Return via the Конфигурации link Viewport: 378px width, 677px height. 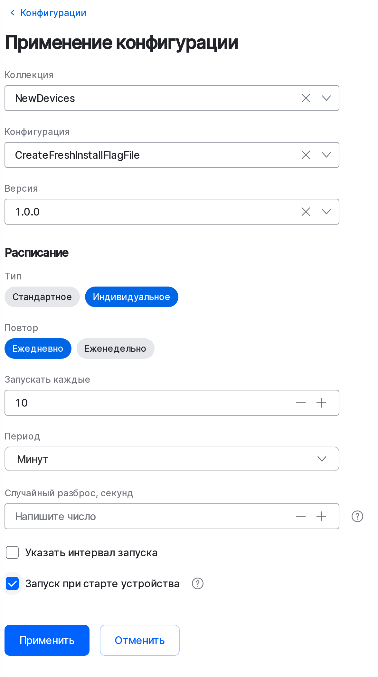tap(53, 12)
